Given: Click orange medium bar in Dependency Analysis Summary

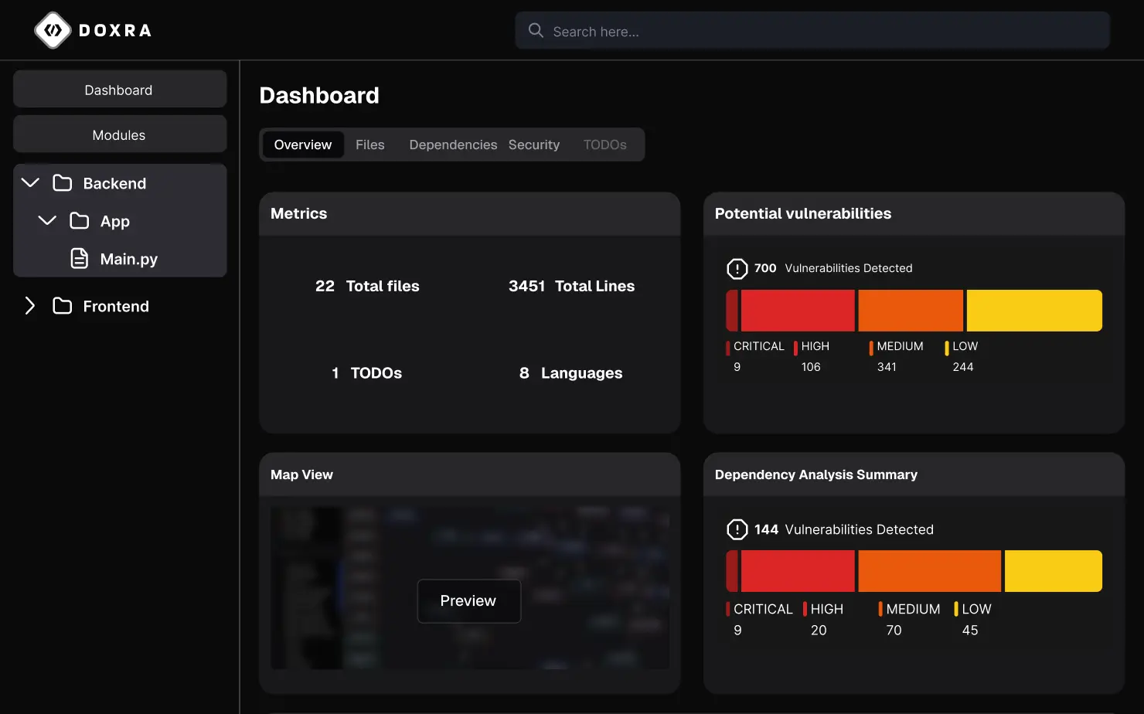Looking at the screenshot, I should pos(930,571).
